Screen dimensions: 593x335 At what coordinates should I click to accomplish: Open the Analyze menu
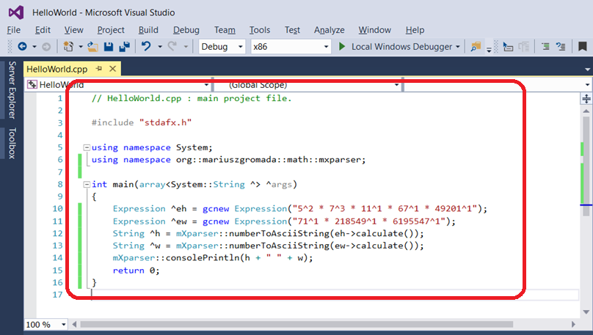tap(329, 30)
